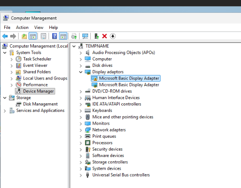Click the Security devices key icon
This screenshot has width=241, height=188.
(88, 149)
